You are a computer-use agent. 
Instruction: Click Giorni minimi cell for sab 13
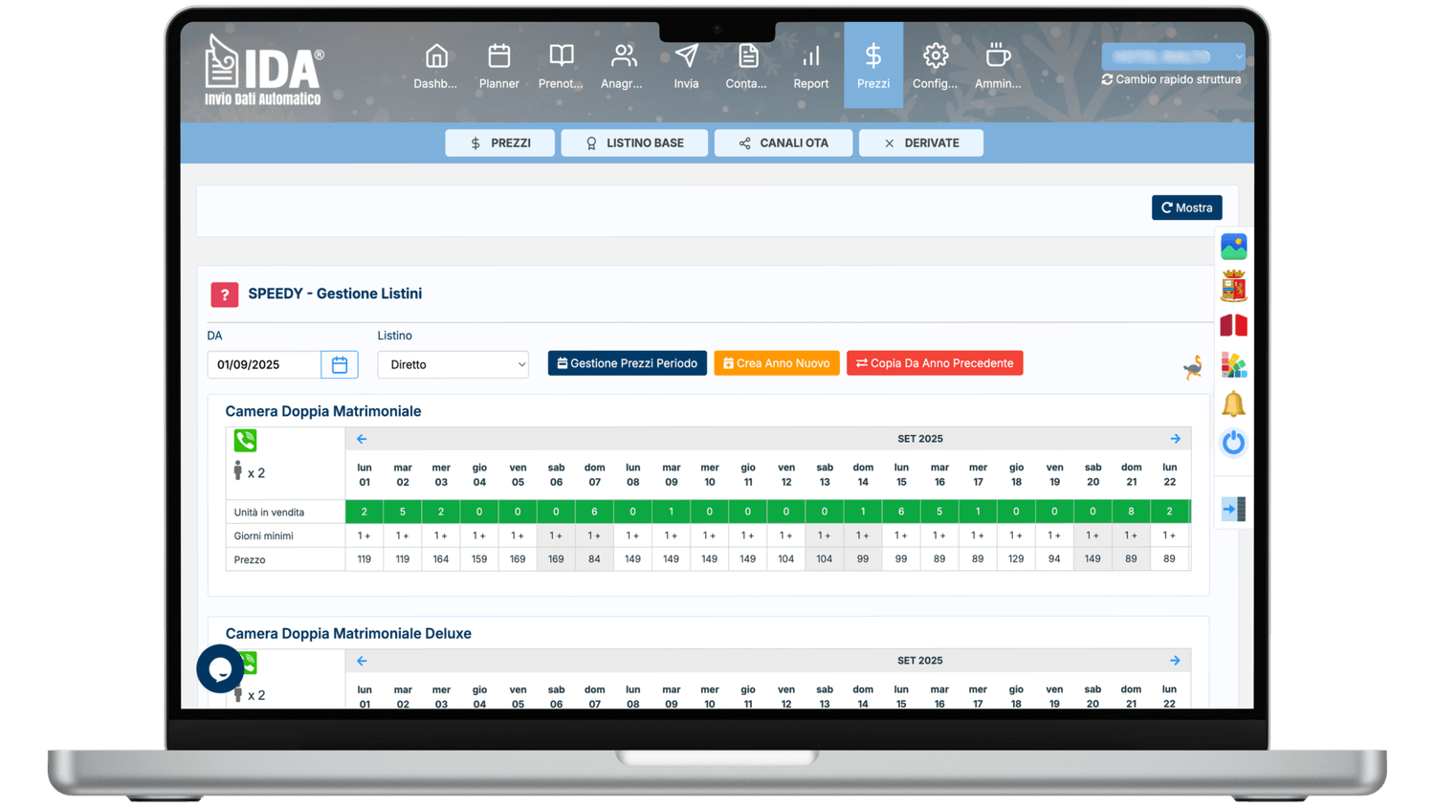[825, 535]
